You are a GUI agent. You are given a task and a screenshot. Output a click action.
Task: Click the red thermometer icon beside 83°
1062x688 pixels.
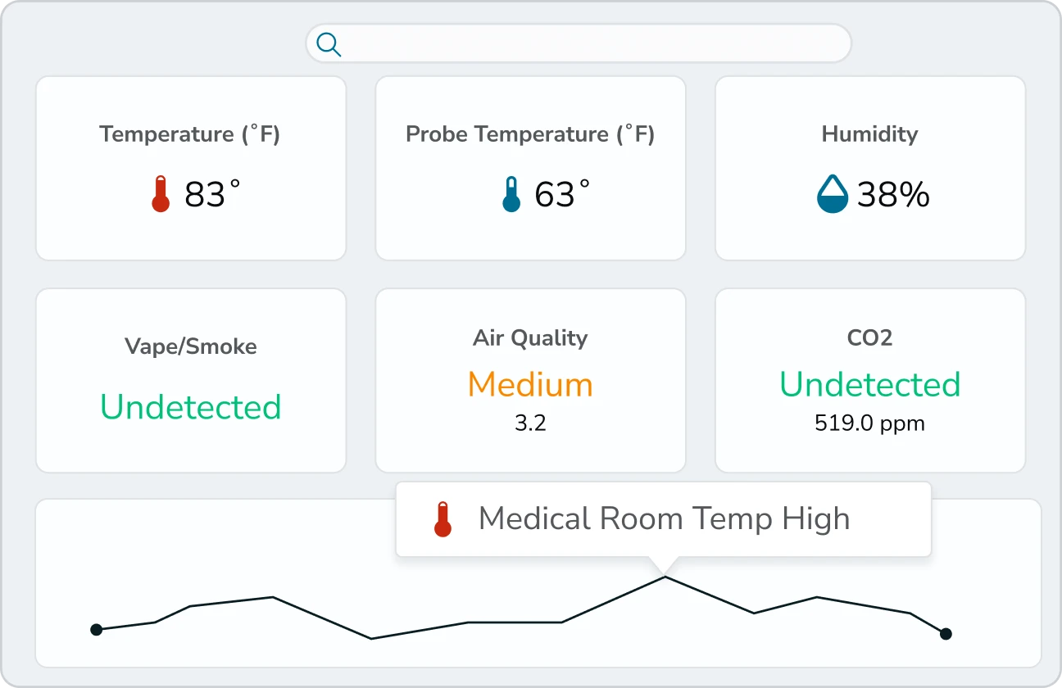click(x=161, y=195)
